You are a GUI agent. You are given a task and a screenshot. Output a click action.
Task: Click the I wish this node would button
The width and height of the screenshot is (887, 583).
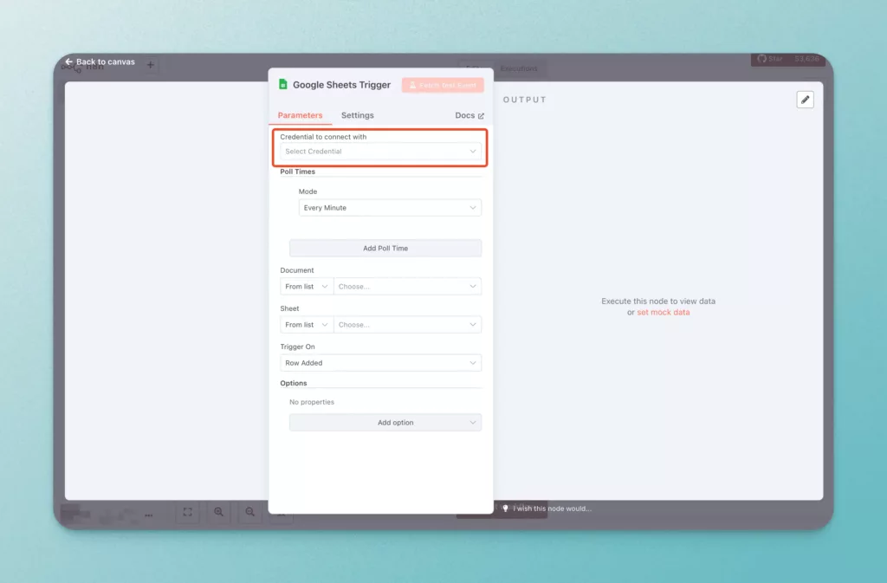(547, 509)
